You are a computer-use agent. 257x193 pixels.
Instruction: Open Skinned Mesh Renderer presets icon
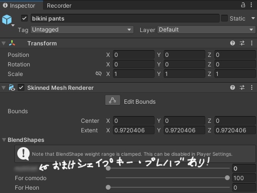[x=242, y=87]
